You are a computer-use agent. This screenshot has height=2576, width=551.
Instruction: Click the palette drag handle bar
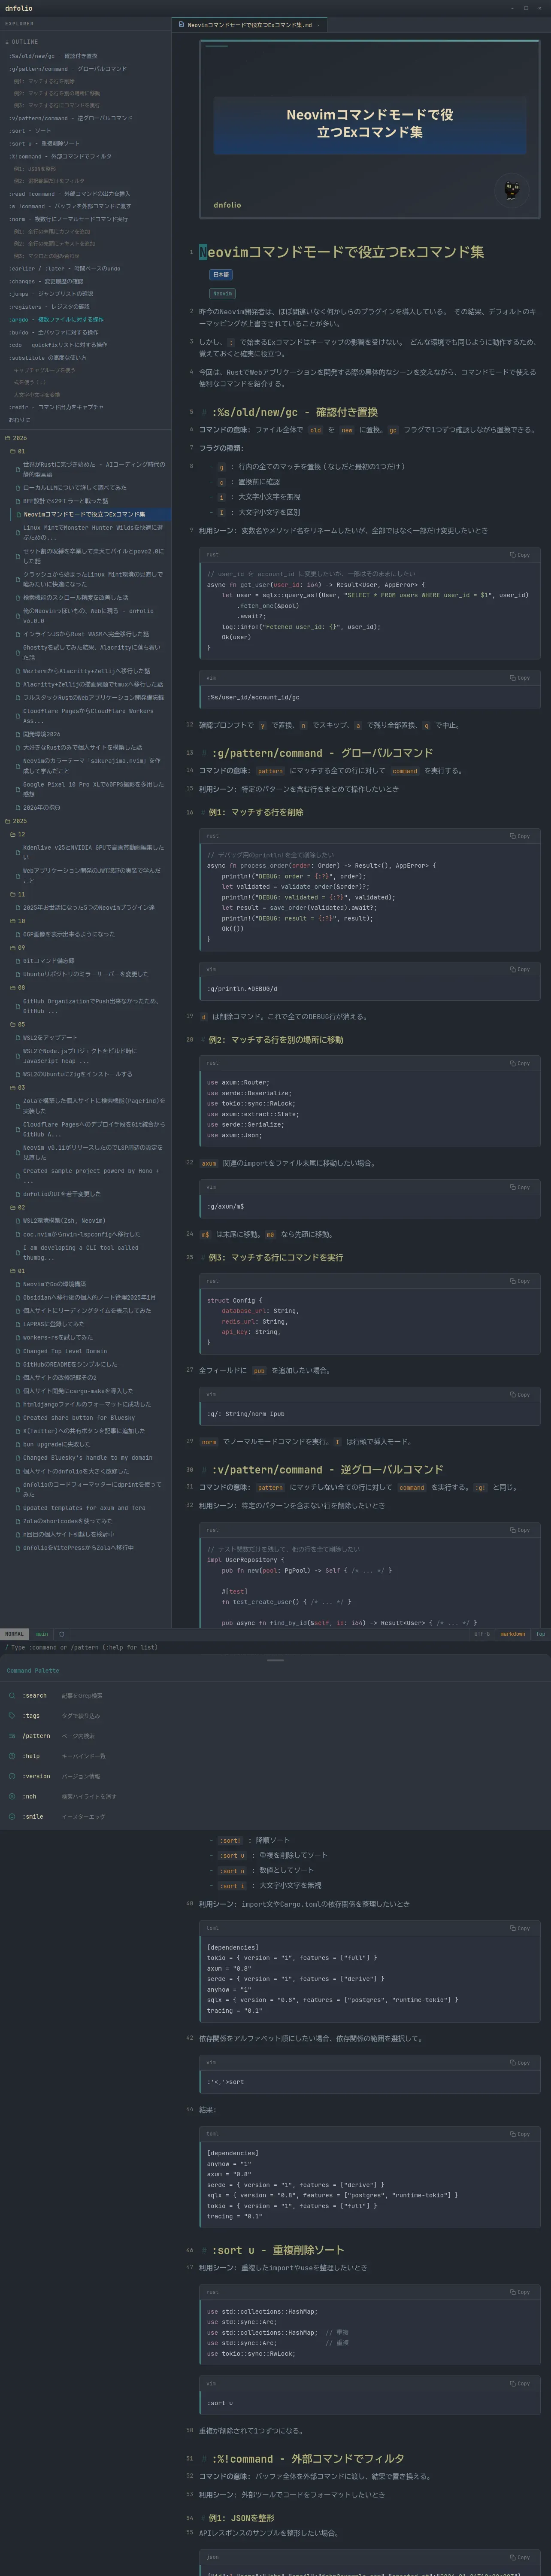click(275, 1660)
